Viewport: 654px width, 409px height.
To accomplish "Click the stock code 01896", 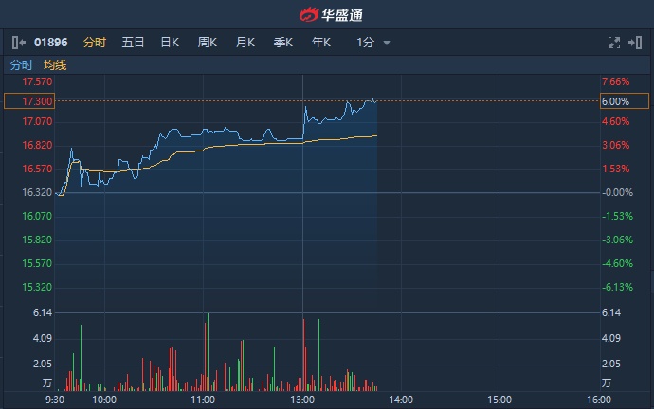I will coord(51,43).
